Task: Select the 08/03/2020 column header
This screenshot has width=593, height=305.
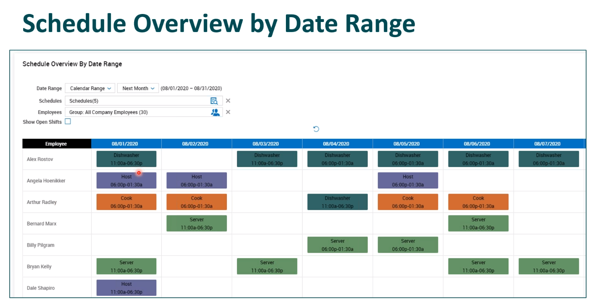Action: 267,144
